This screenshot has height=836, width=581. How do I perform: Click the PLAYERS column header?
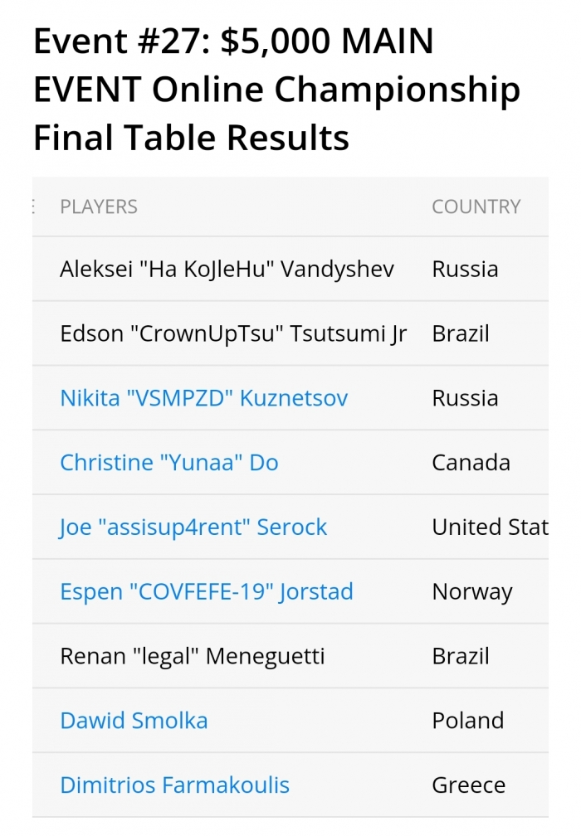(x=99, y=207)
